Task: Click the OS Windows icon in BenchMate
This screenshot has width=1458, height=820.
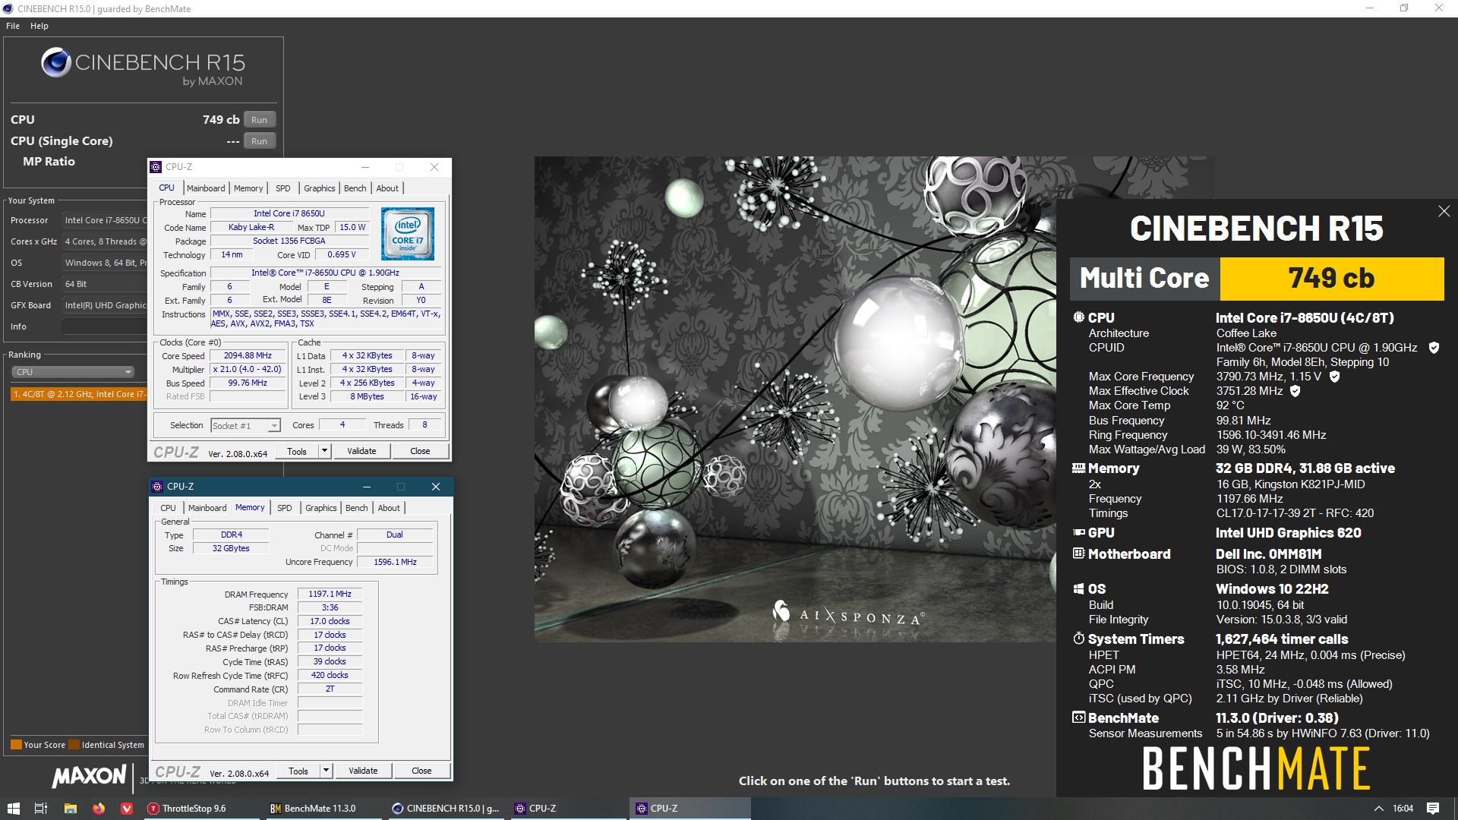Action: (x=1078, y=589)
